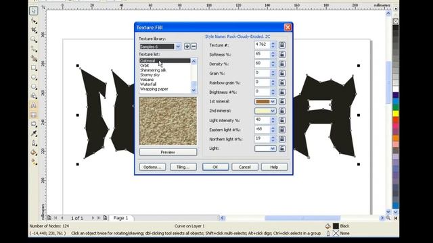Select the Text tool
433x243 pixels.
pyautogui.click(x=34, y=105)
